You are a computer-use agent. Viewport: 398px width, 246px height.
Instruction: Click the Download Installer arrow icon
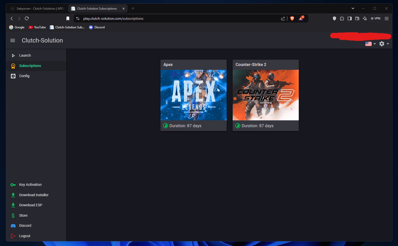pyautogui.click(x=13, y=195)
